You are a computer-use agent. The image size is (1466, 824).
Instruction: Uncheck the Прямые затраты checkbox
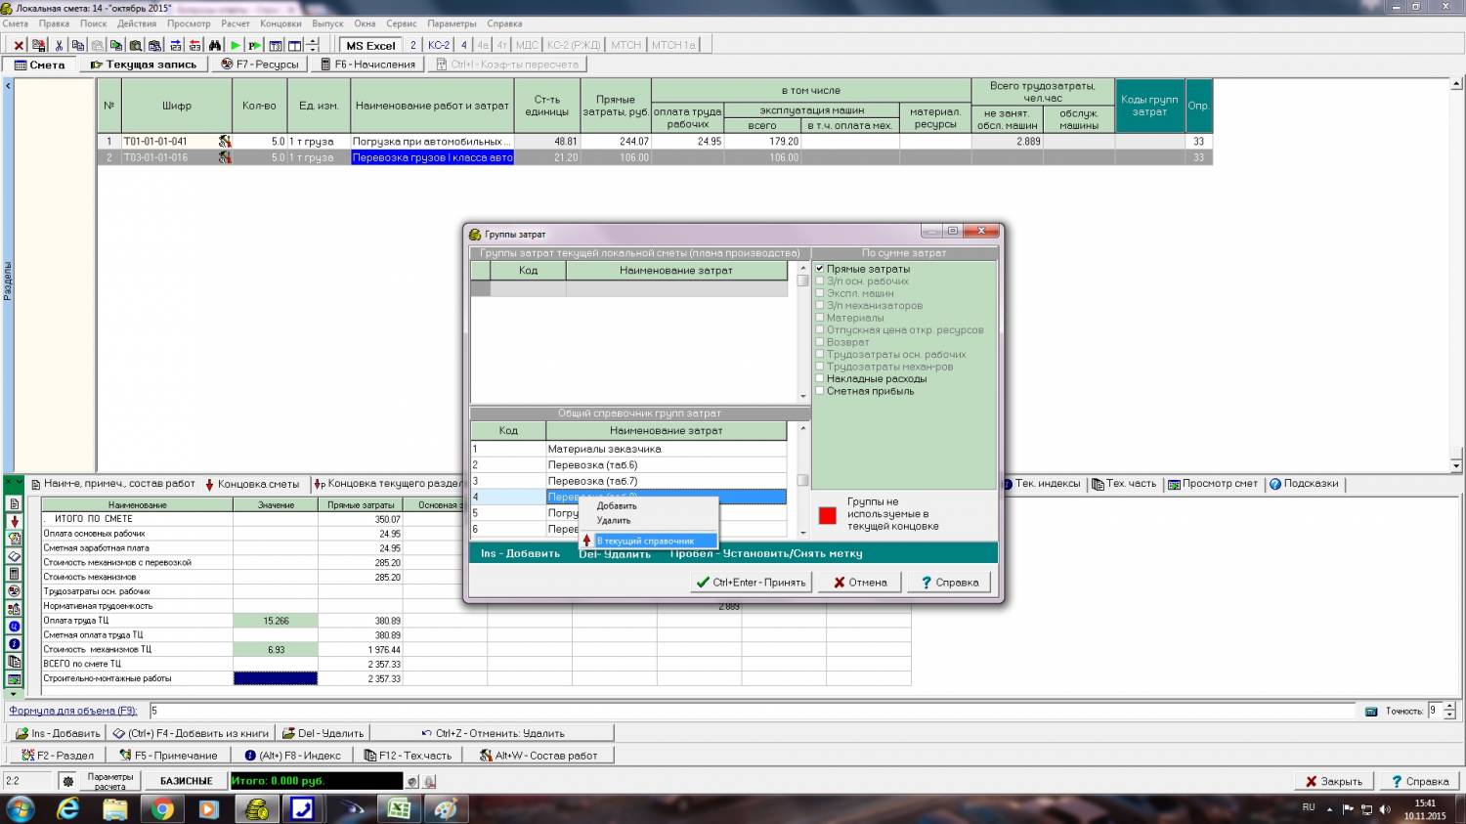(820, 269)
